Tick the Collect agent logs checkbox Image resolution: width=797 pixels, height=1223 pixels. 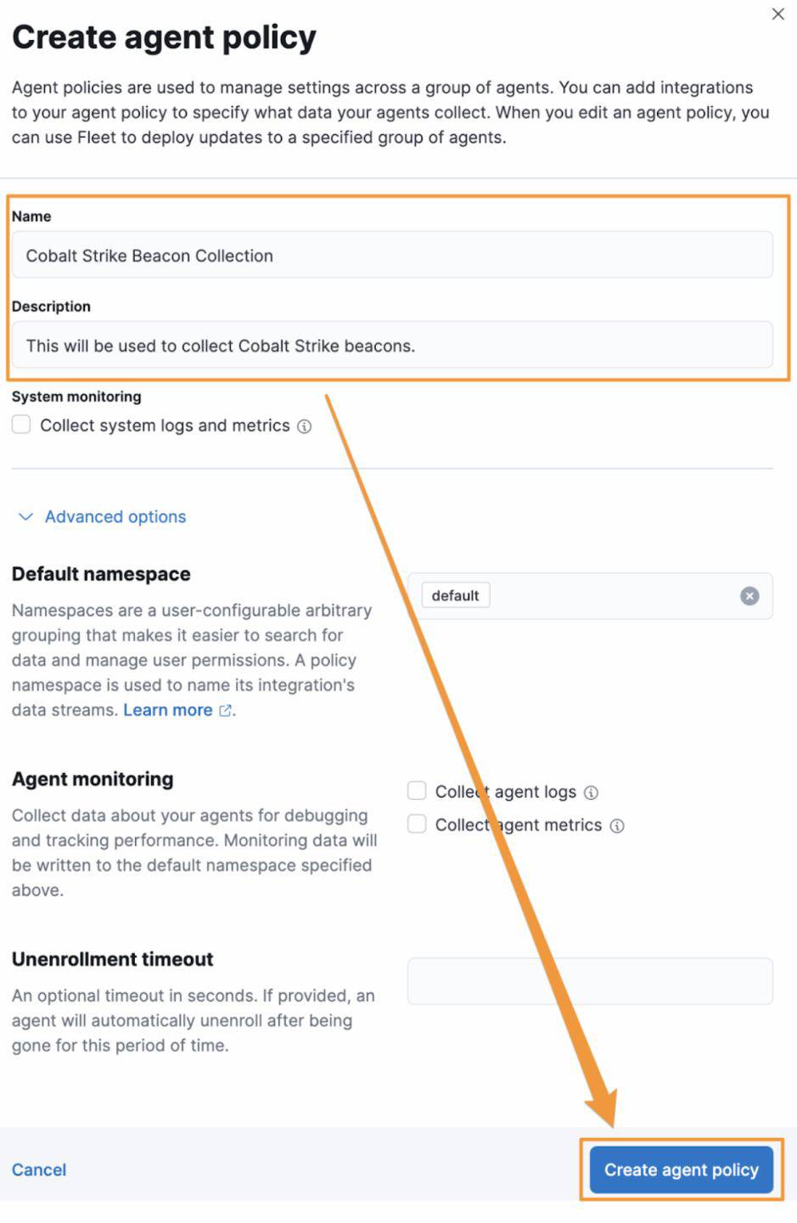(x=417, y=792)
